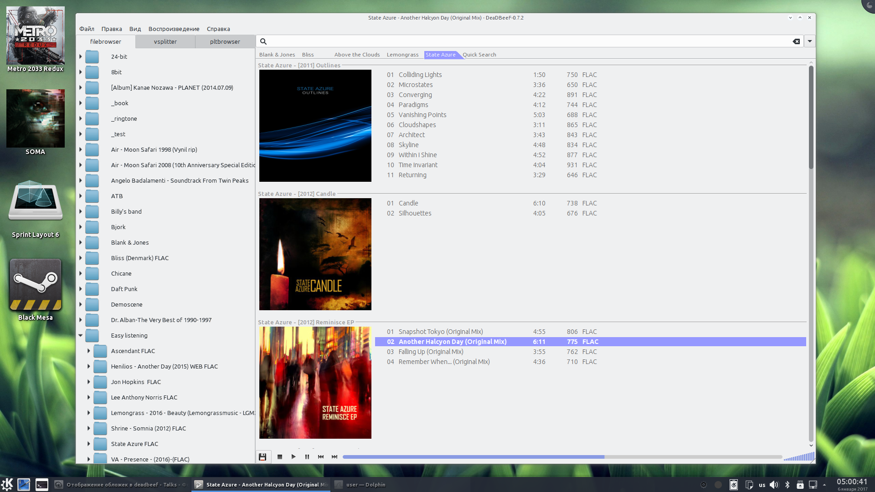This screenshot has height=492, width=875.
Task: Click the Ascendant FLAC folder icon
Action: point(100,351)
